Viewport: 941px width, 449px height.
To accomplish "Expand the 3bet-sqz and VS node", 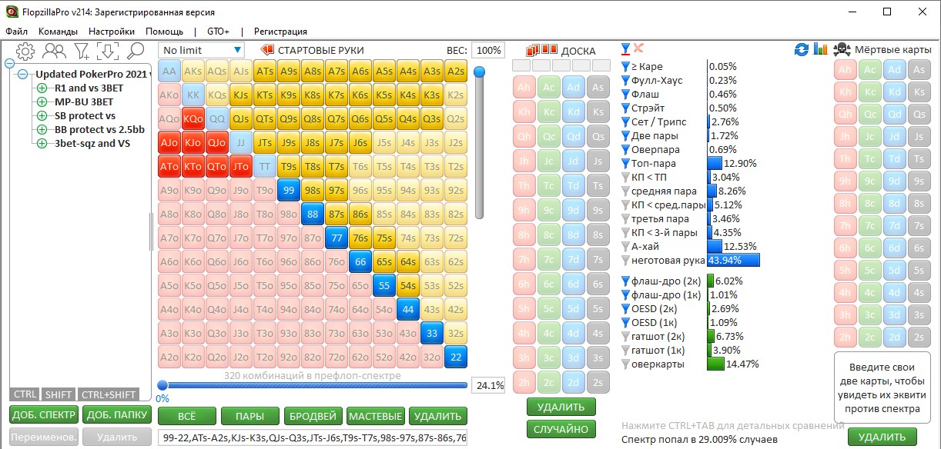I will point(42,144).
